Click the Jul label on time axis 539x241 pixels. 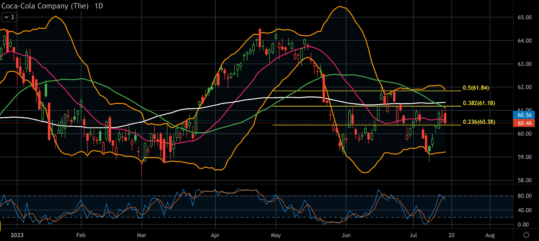(x=413, y=235)
